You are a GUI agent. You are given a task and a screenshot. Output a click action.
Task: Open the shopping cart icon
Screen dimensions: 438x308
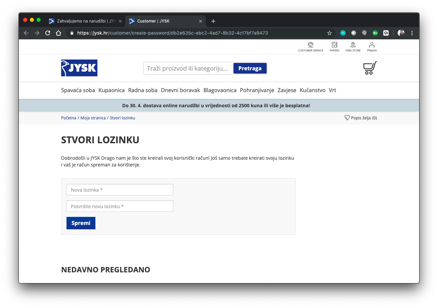coord(370,68)
